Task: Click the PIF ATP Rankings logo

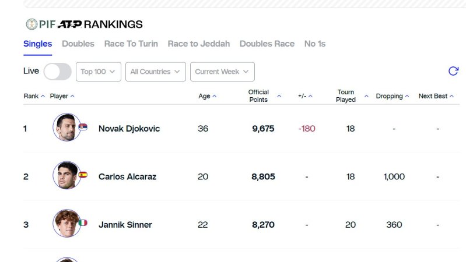Action: pos(85,24)
